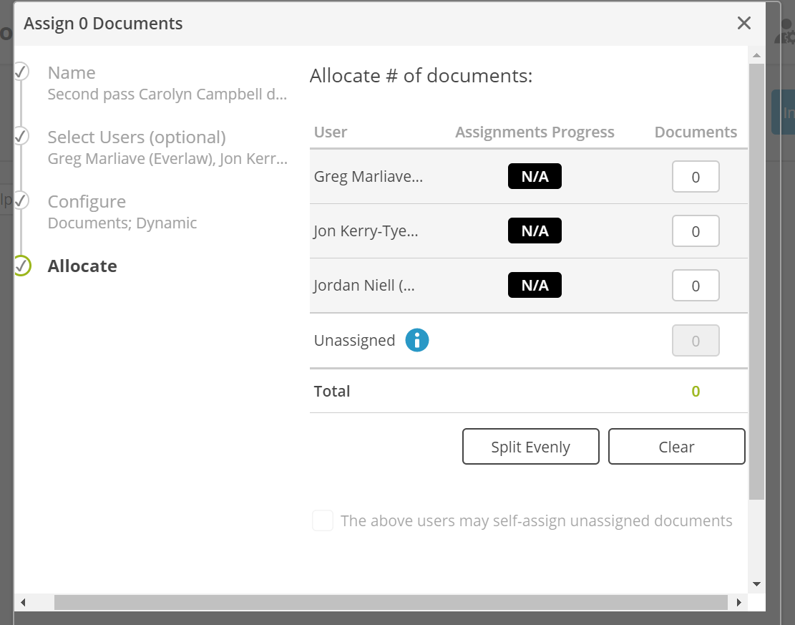Click the N/A progress badge for Greg Marliave
795x625 pixels.
coord(535,176)
